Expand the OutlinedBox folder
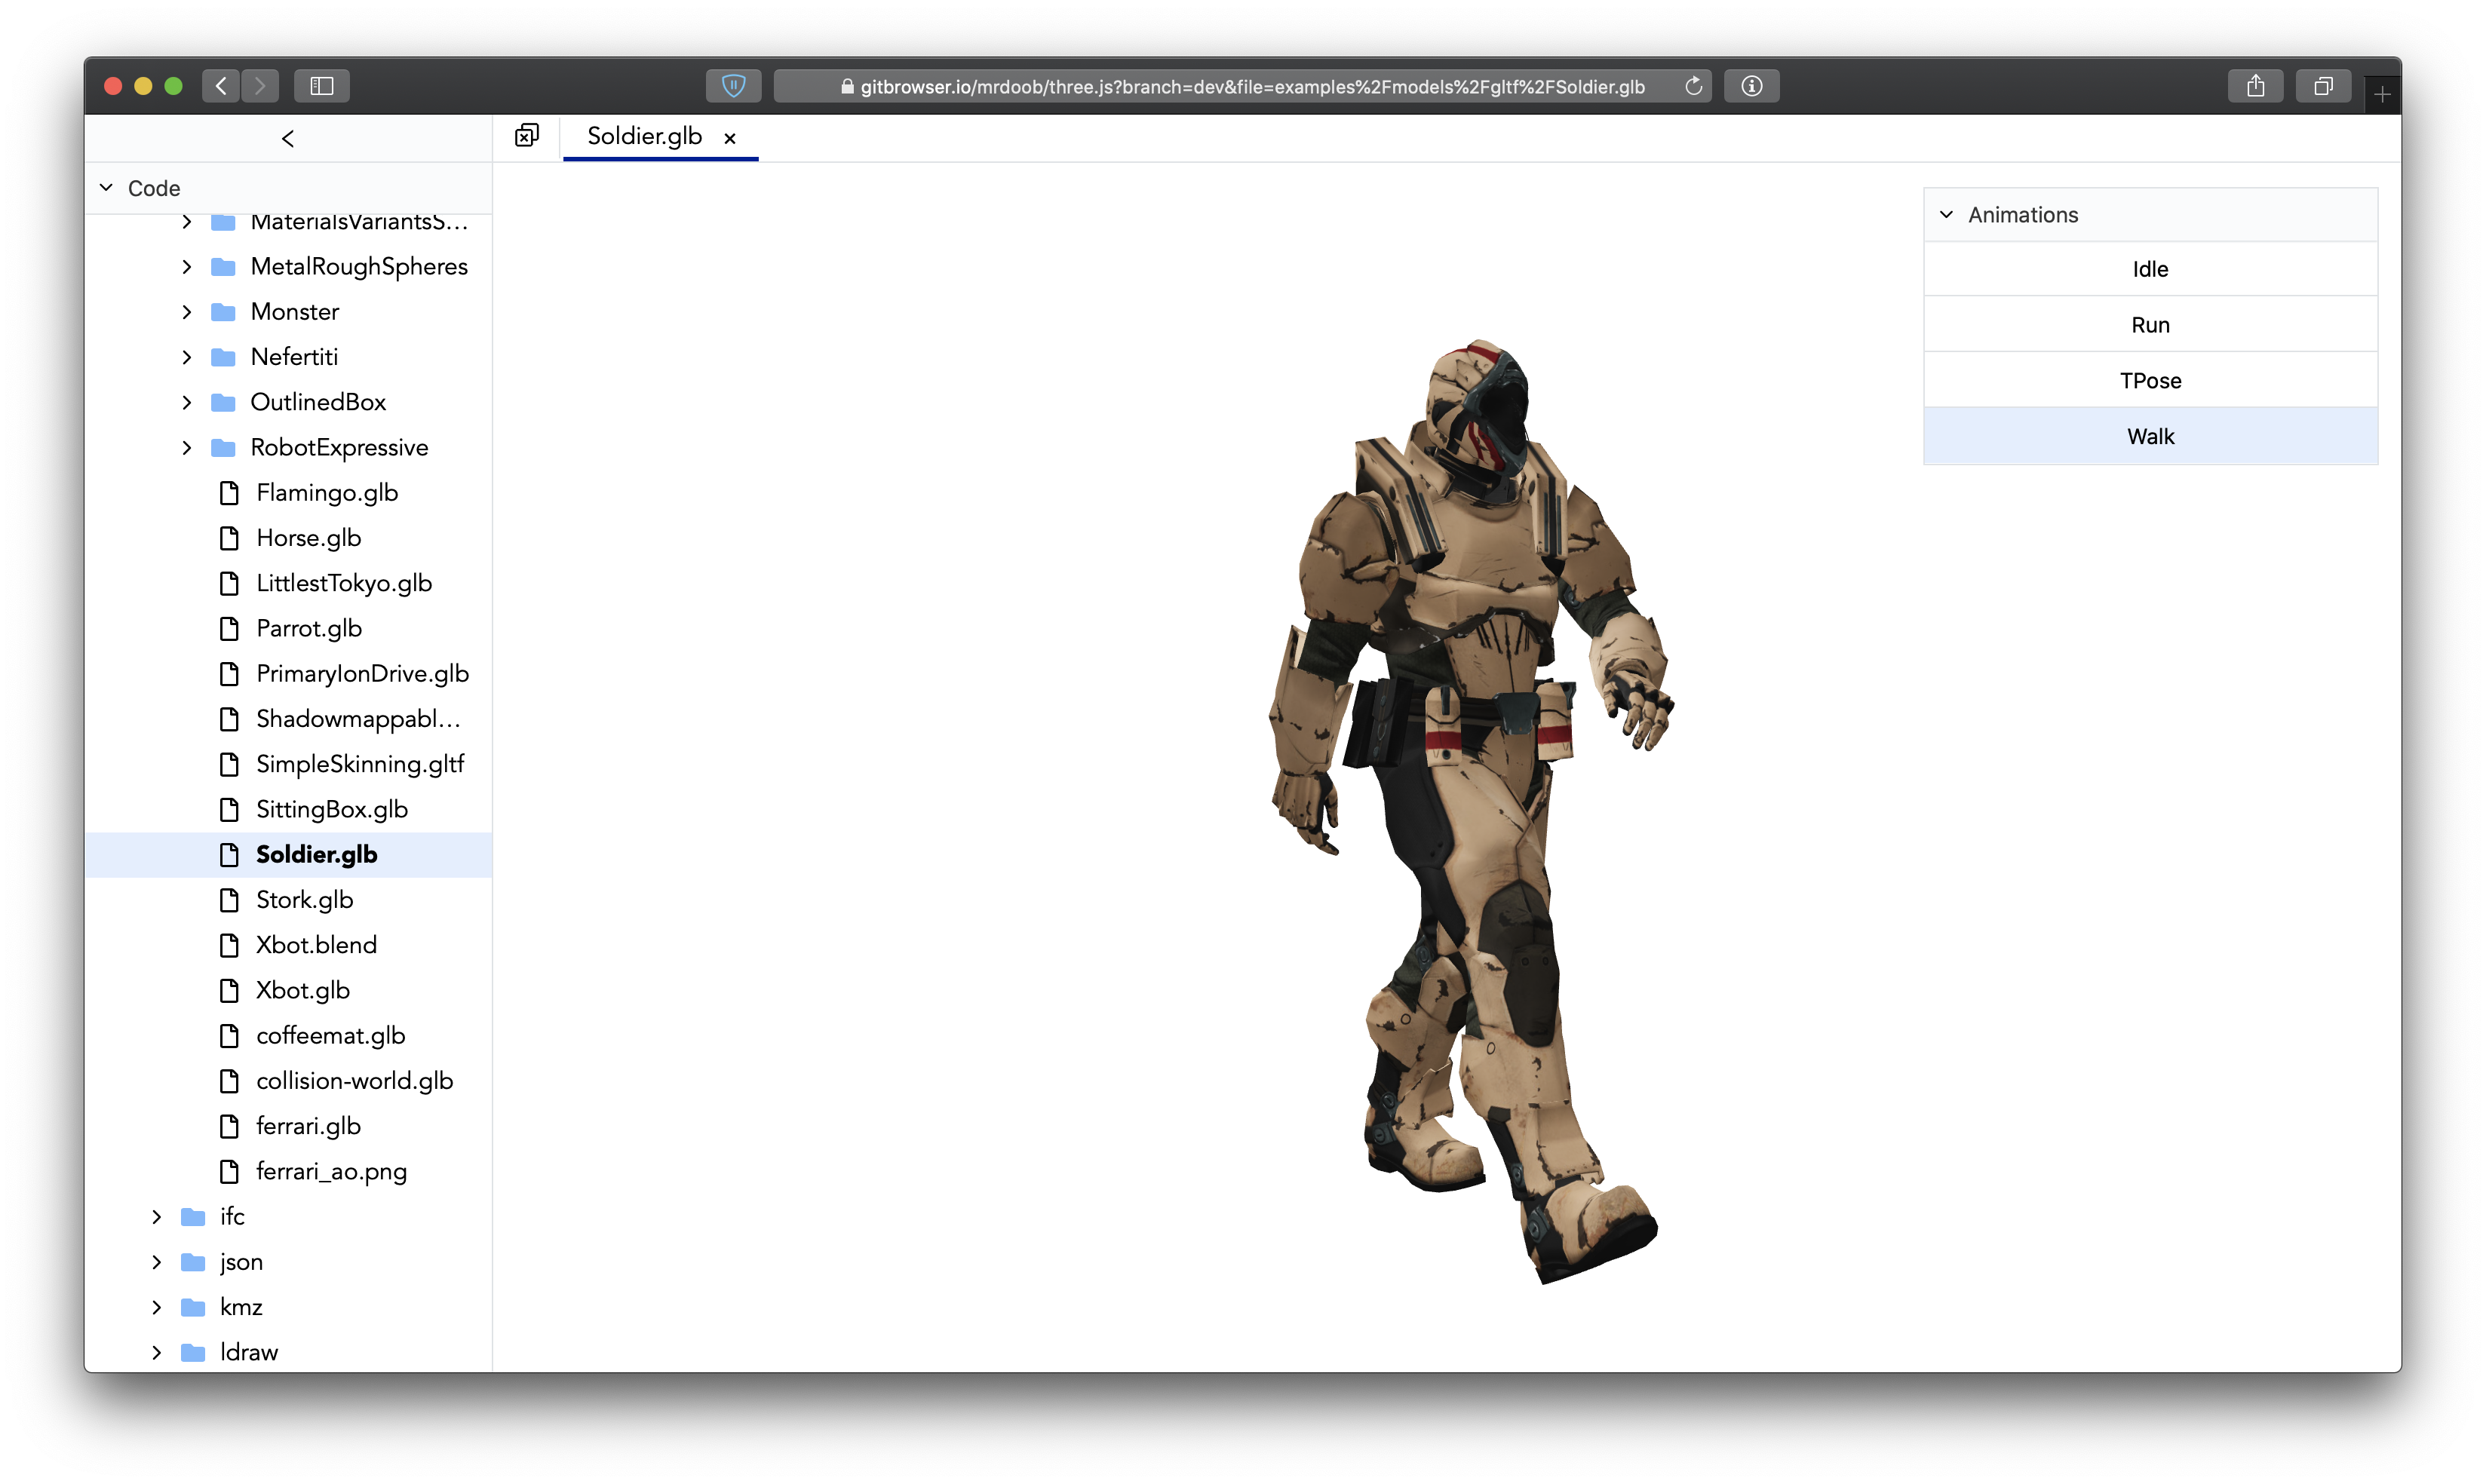 [187, 402]
